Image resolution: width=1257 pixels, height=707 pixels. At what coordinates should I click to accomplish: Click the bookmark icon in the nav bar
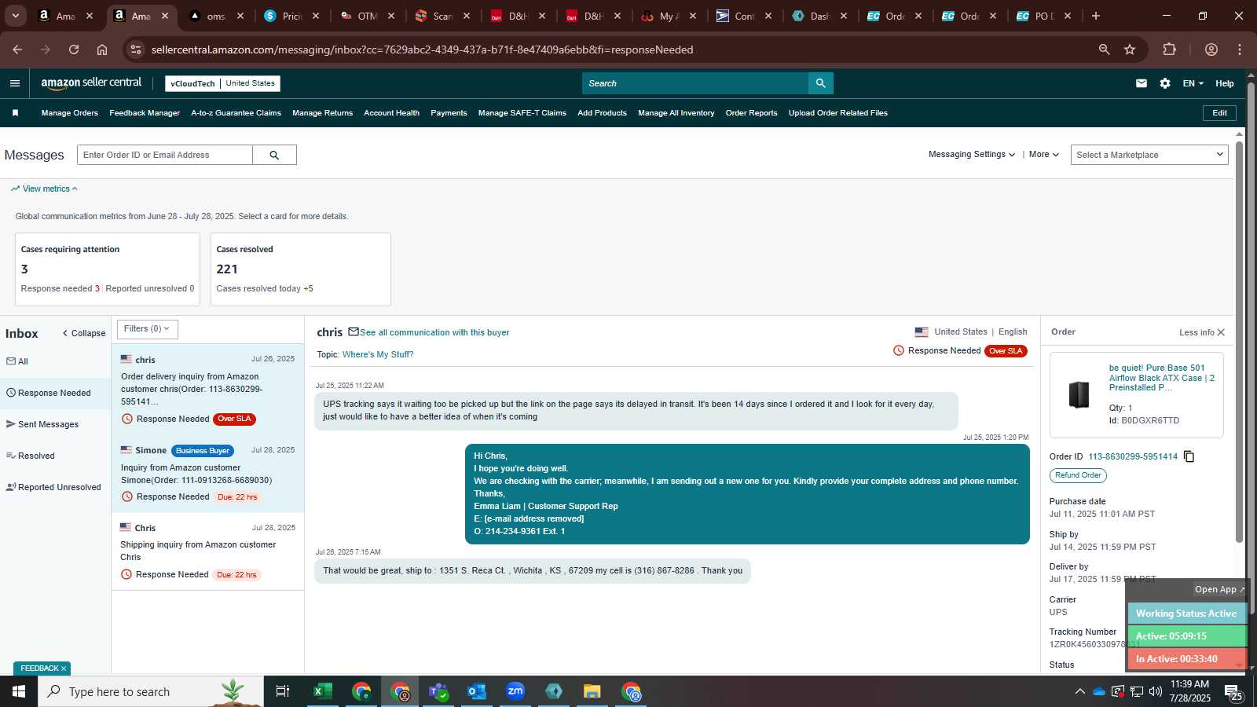(x=15, y=113)
